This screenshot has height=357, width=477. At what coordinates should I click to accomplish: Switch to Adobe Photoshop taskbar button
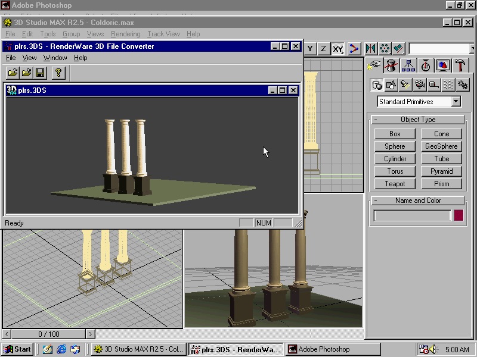click(x=333, y=349)
